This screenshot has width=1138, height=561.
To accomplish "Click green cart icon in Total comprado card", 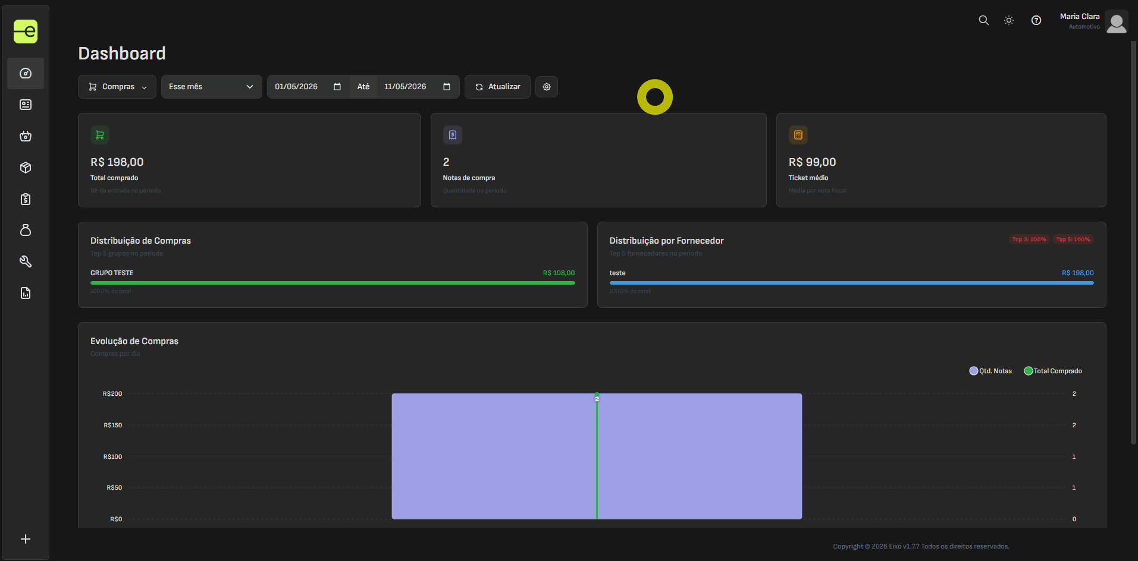I will tap(100, 135).
